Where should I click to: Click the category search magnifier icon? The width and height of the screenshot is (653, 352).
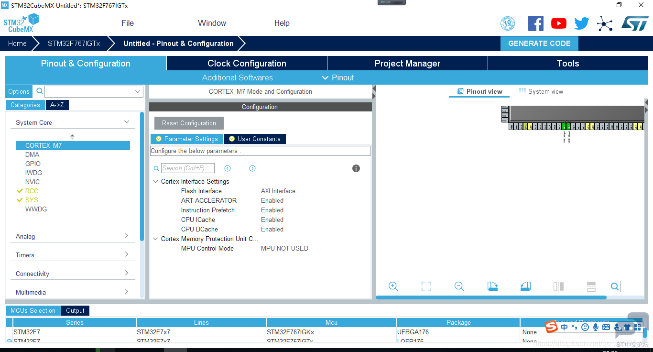pyautogui.click(x=40, y=91)
